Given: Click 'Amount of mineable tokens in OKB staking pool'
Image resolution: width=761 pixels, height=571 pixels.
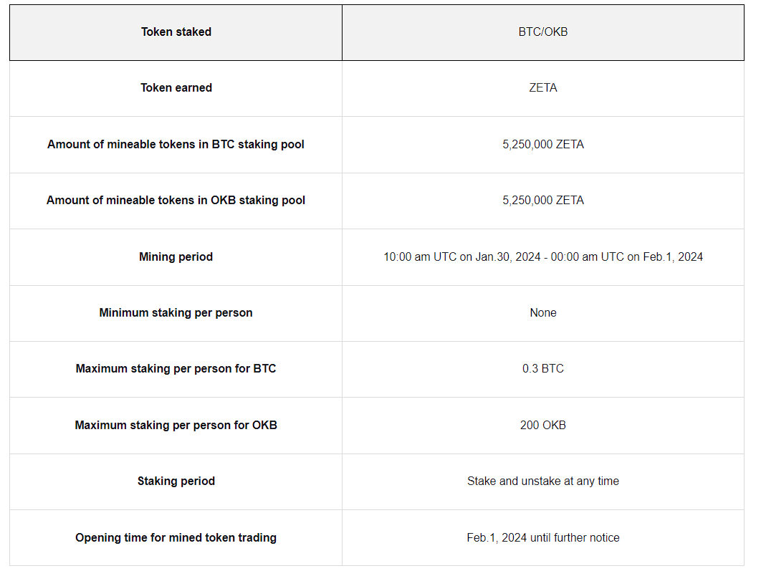Looking at the screenshot, I should (176, 200).
